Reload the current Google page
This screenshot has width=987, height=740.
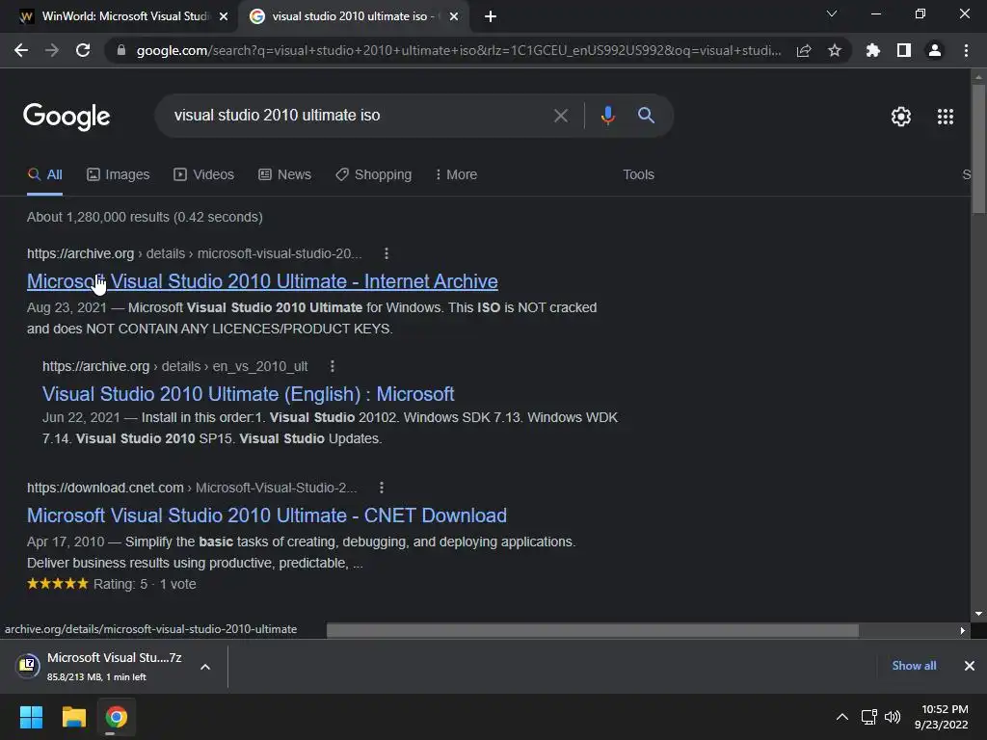(83, 50)
